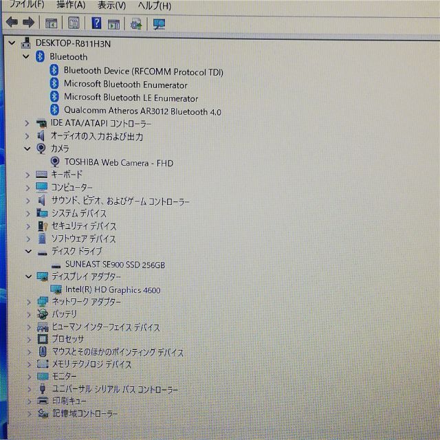The image size is (440, 440).
Task: Select ユニバーサル シリアル バス コントローラー category
Action: [115, 389]
